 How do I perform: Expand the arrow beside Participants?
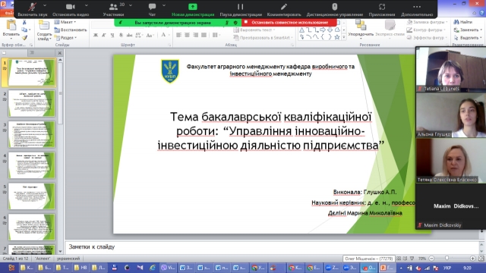point(131,5)
